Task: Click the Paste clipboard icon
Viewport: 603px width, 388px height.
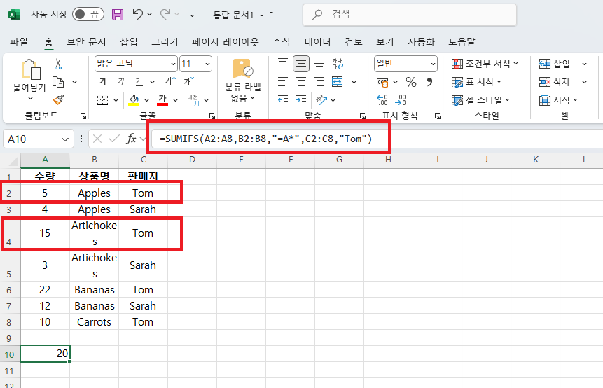Action: (30, 69)
